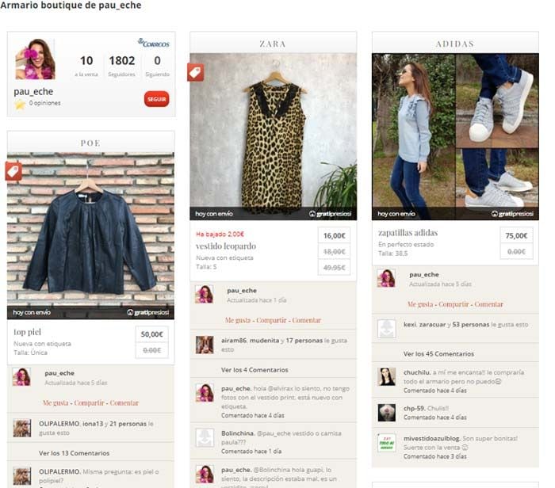Click the '0 Siguiendo' counter

coord(158,66)
